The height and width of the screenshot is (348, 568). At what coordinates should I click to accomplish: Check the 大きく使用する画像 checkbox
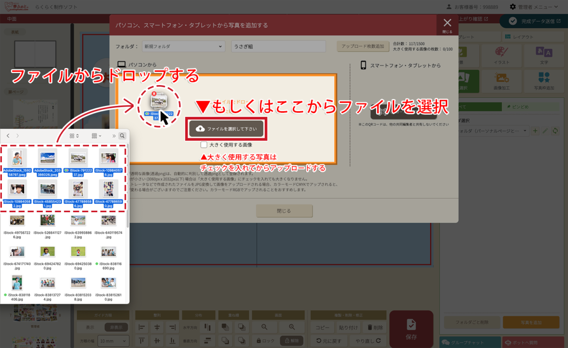click(x=204, y=145)
